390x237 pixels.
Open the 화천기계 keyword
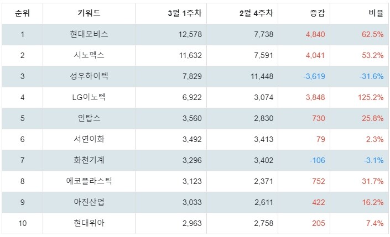click(89, 160)
